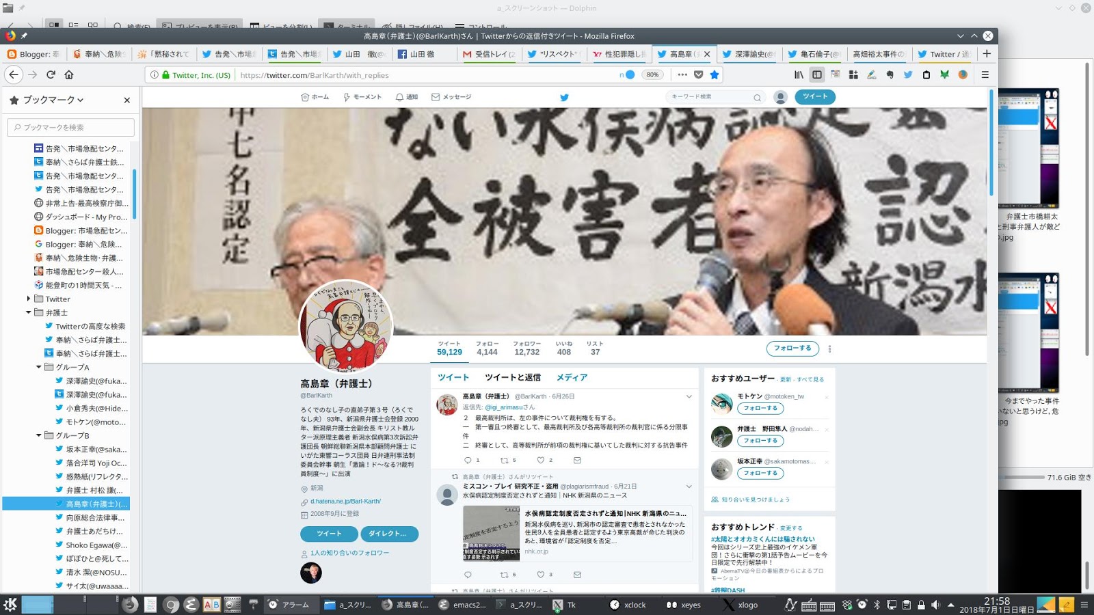This screenshot has height=615, width=1094.
Task: Switch to the 受信トレイ Gmail tab
Action: (x=489, y=54)
